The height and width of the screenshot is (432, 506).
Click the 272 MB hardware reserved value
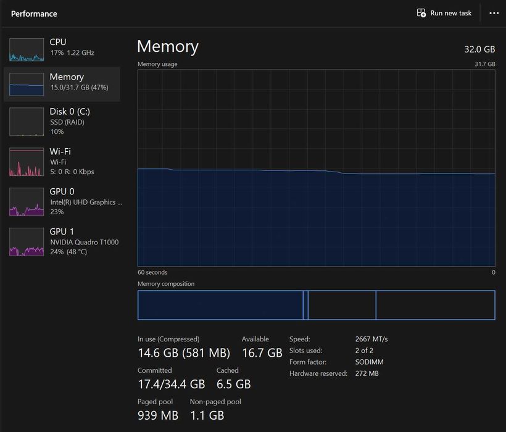(367, 373)
